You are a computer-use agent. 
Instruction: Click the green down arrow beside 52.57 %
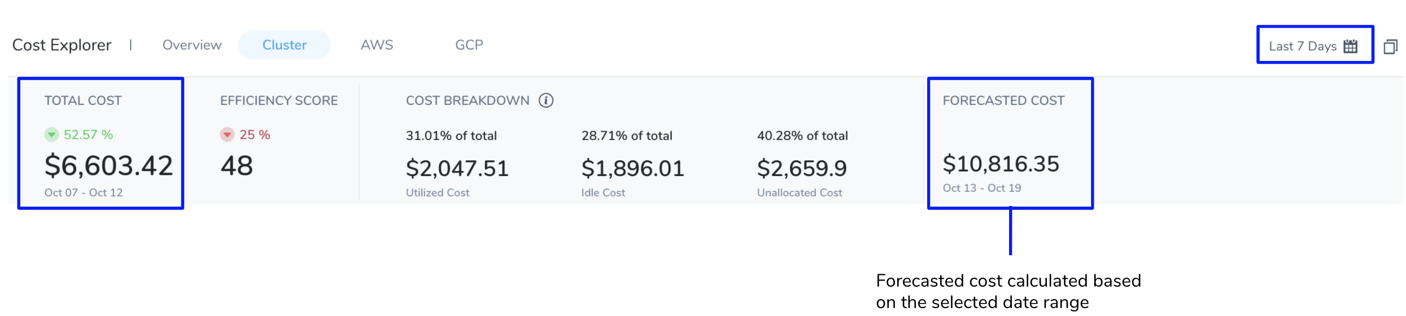tap(51, 135)
